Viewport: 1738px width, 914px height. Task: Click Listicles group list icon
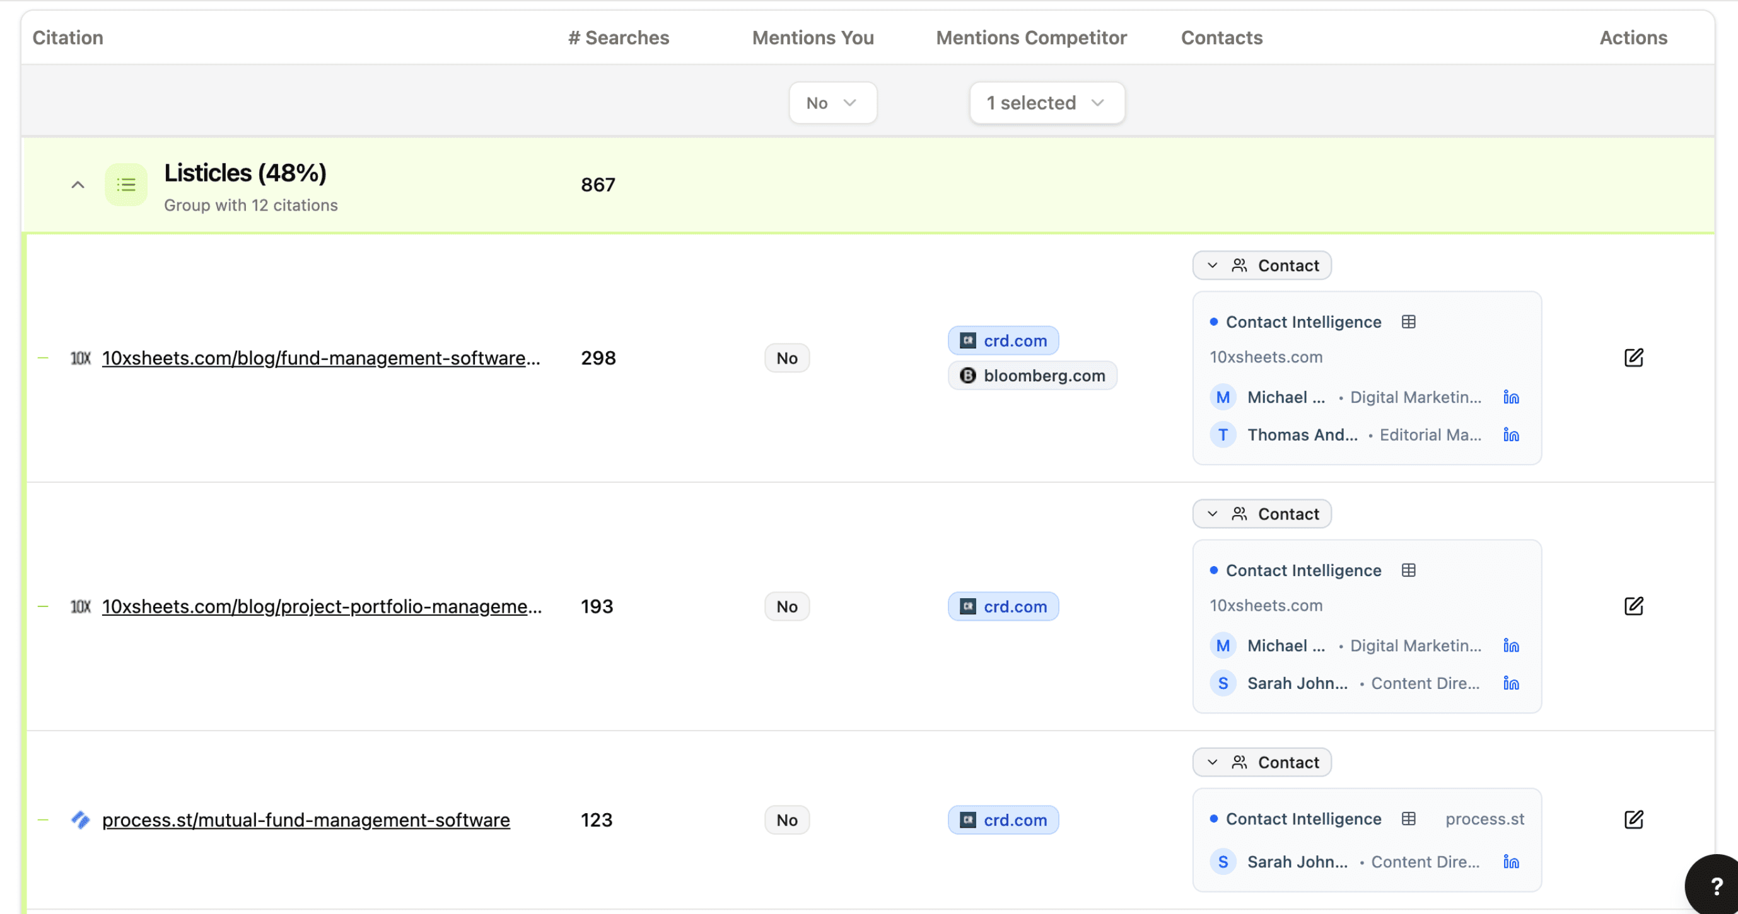tap(126, 184)
